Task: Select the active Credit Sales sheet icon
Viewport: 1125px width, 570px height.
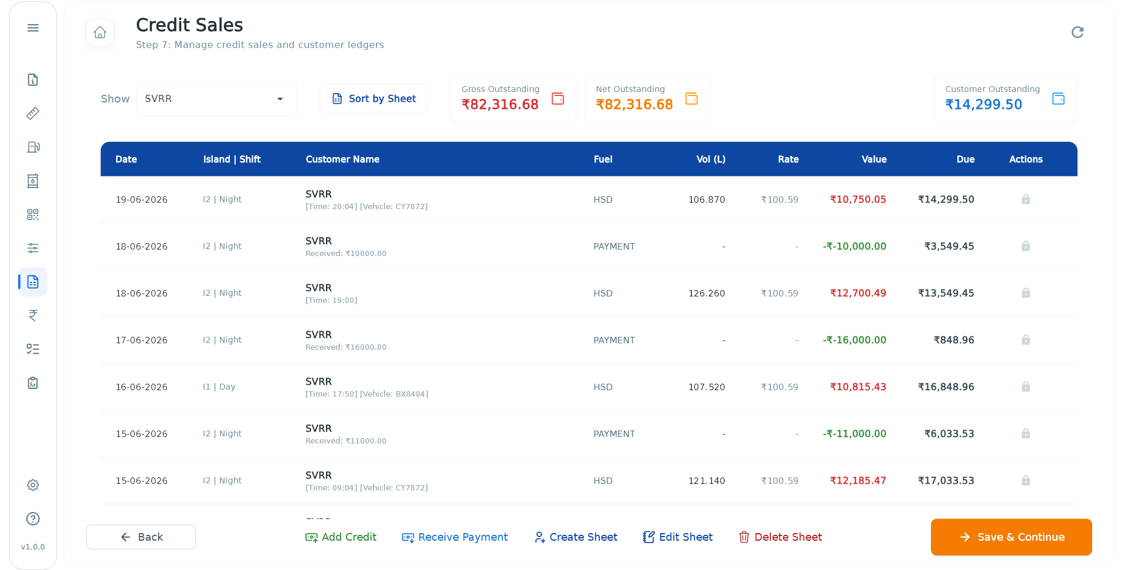Action: [x=33, y=282]
